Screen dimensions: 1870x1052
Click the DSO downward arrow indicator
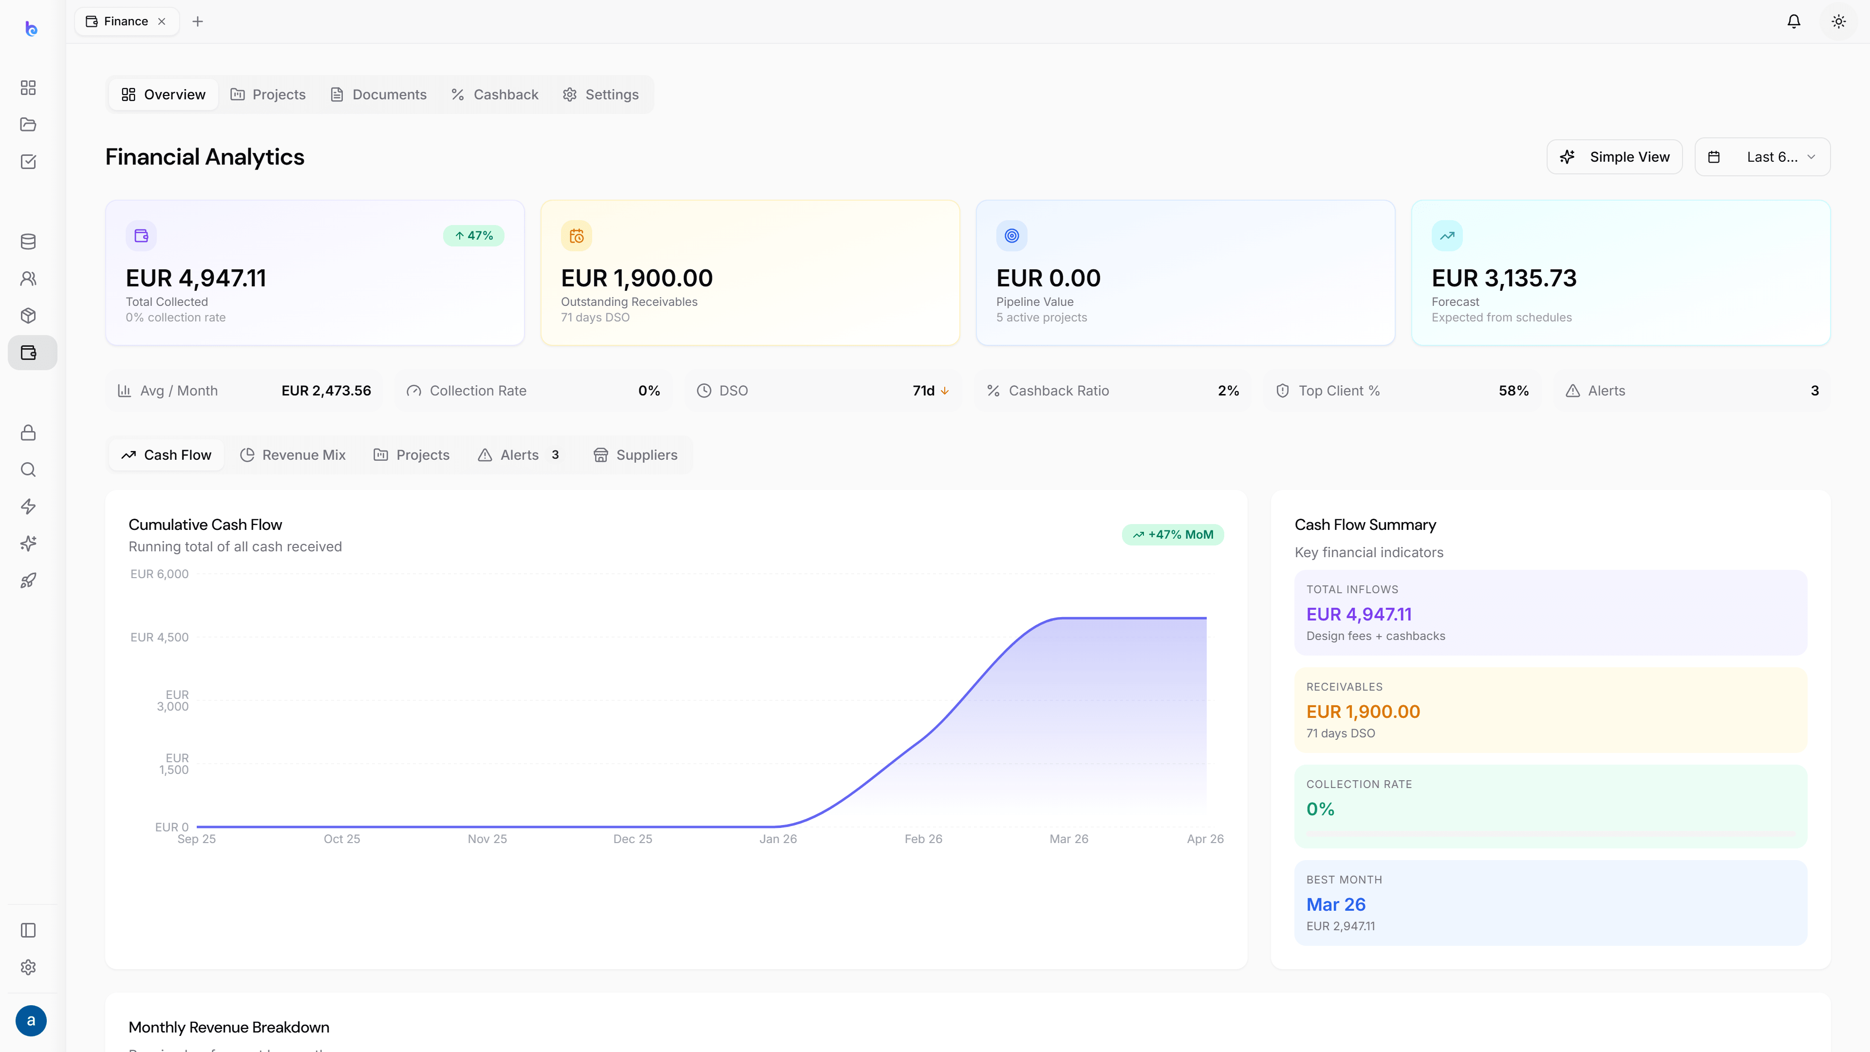(945, 391)
